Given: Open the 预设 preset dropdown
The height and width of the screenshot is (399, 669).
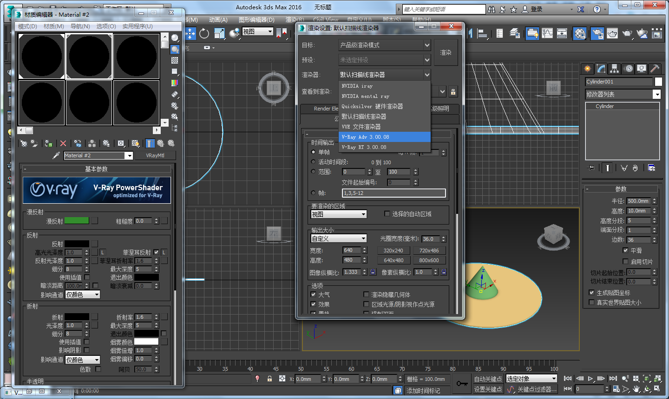Looking at the screenshot, I should [x=385, y=60].
